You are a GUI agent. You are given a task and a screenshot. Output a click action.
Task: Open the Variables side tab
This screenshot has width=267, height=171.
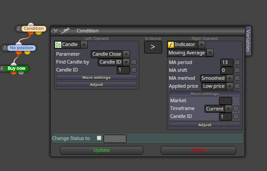(248, 41)
